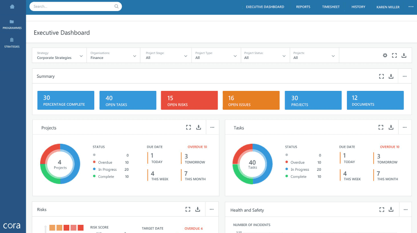Expand the Projects panel to fullscreen
Viewport: 417px width, 233px height.
pyautogui.click(x=188, y=127)
